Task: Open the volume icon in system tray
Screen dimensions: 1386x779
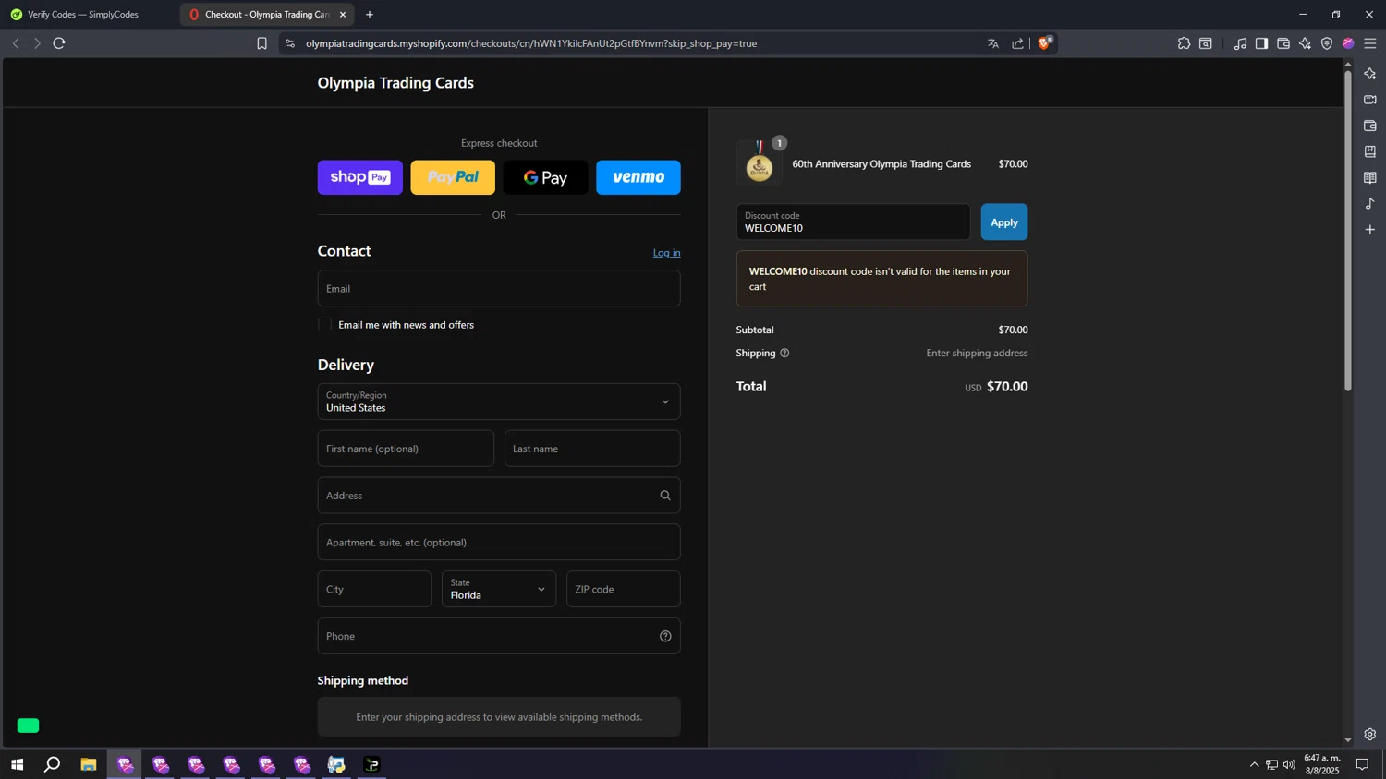Action: [x=1289, y=764]
